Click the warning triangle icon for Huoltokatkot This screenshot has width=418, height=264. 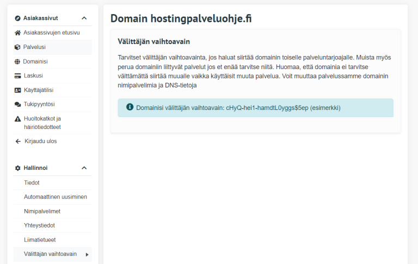(17, 119)
